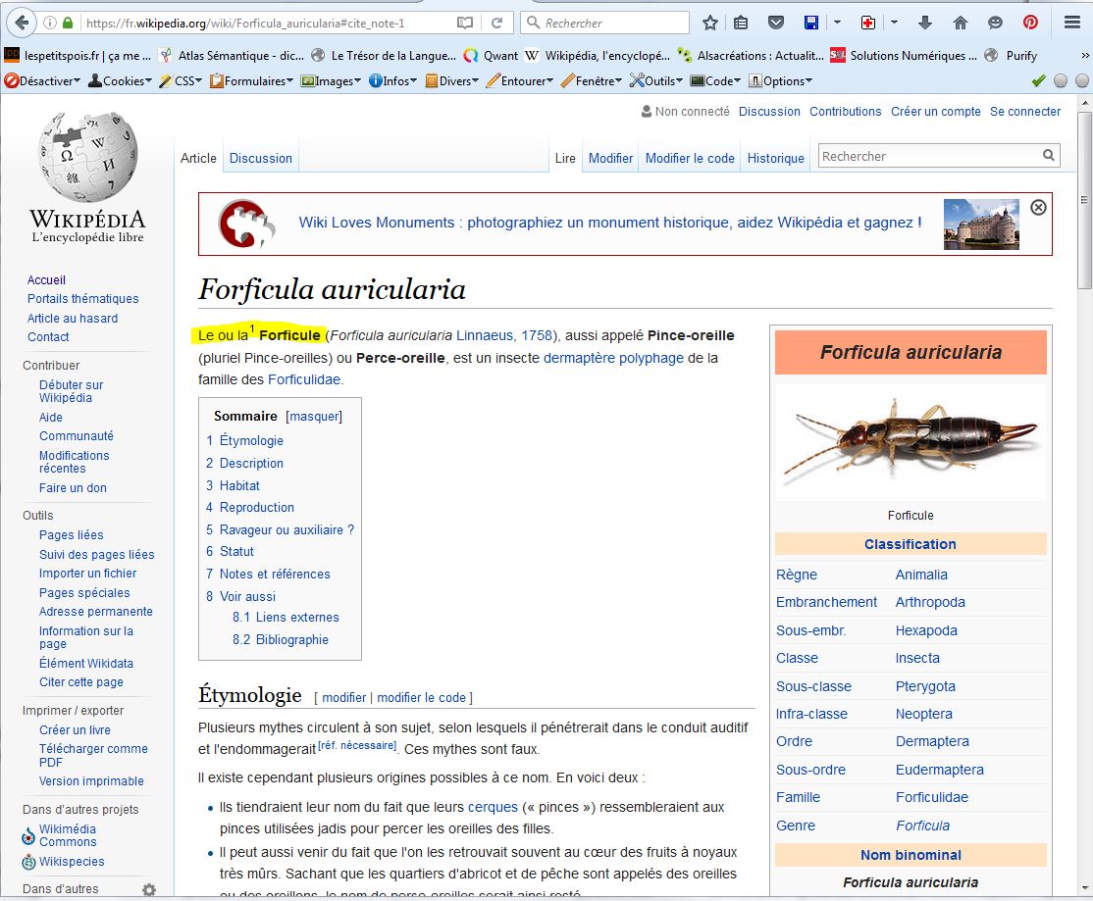Expand the Formulaires dropdown menu
1093x901 pixels.
pyautogui.click(x=251, y=81)
